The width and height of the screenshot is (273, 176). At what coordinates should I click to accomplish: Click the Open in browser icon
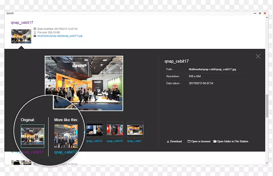click(189, 141)
